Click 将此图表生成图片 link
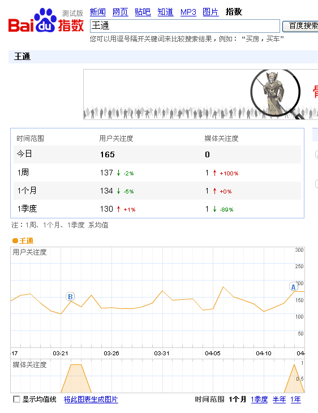 pos(91,399)
